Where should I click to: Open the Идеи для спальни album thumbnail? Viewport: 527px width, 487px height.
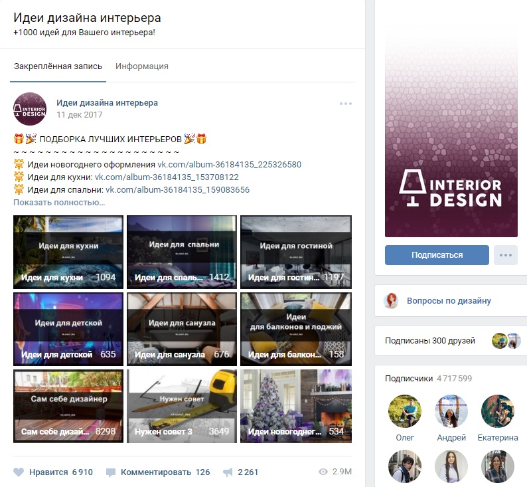[182, 252]
